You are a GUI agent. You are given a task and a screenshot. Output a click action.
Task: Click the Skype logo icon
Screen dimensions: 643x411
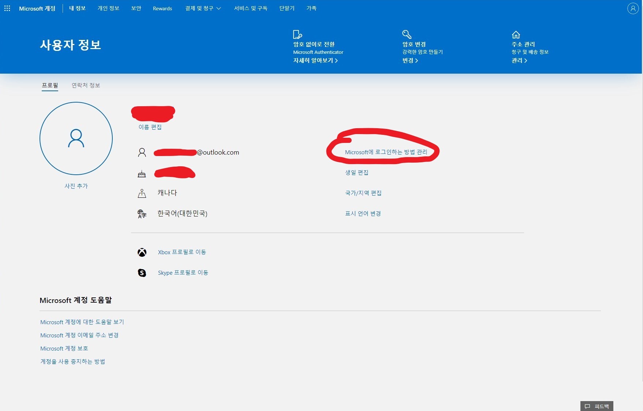(x=142, y=273)
